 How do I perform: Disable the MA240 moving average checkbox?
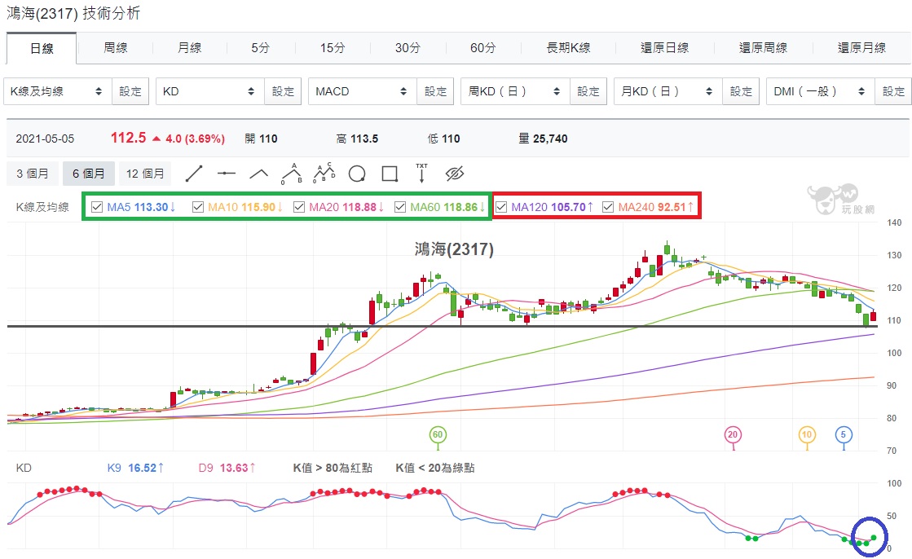[x=608, y=207]
